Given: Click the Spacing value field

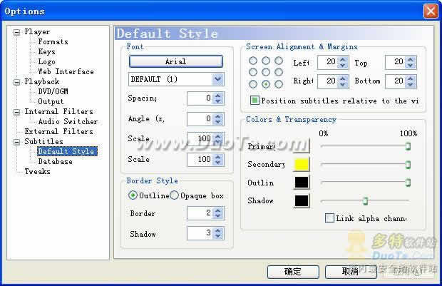Looking at the screenshot, I should coord(200,98).
